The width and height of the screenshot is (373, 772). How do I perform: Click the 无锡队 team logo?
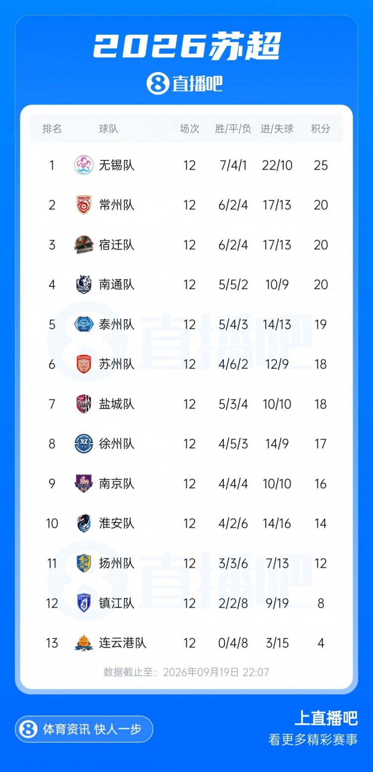pyautogui.click(x=84, y=165)
